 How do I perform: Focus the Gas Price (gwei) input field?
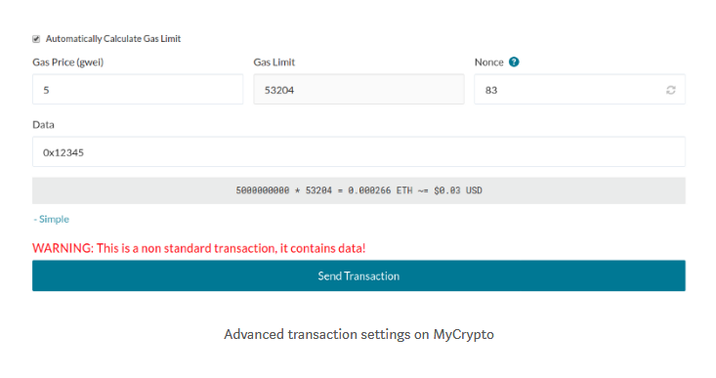click(138, 90)
